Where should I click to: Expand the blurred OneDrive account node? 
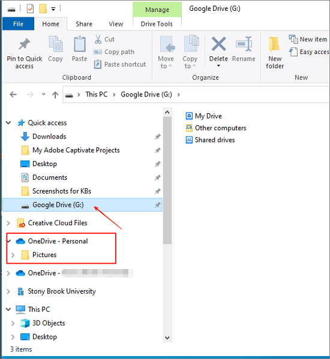pyautogui.click(x=8, y=273)
